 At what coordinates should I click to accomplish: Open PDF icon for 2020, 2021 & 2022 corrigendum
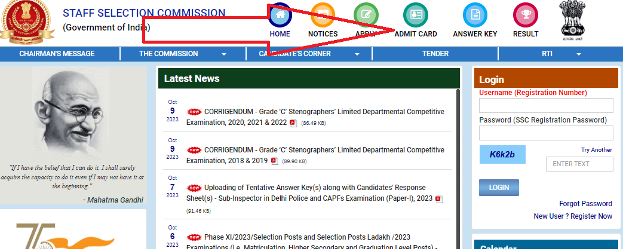293,123
